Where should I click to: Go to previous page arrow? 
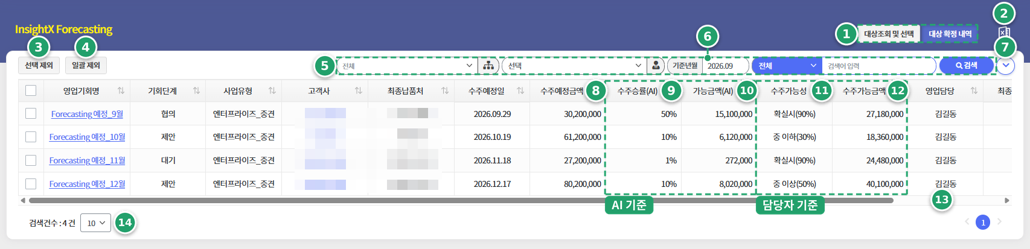pyautogui.click(x=967, y=222)
